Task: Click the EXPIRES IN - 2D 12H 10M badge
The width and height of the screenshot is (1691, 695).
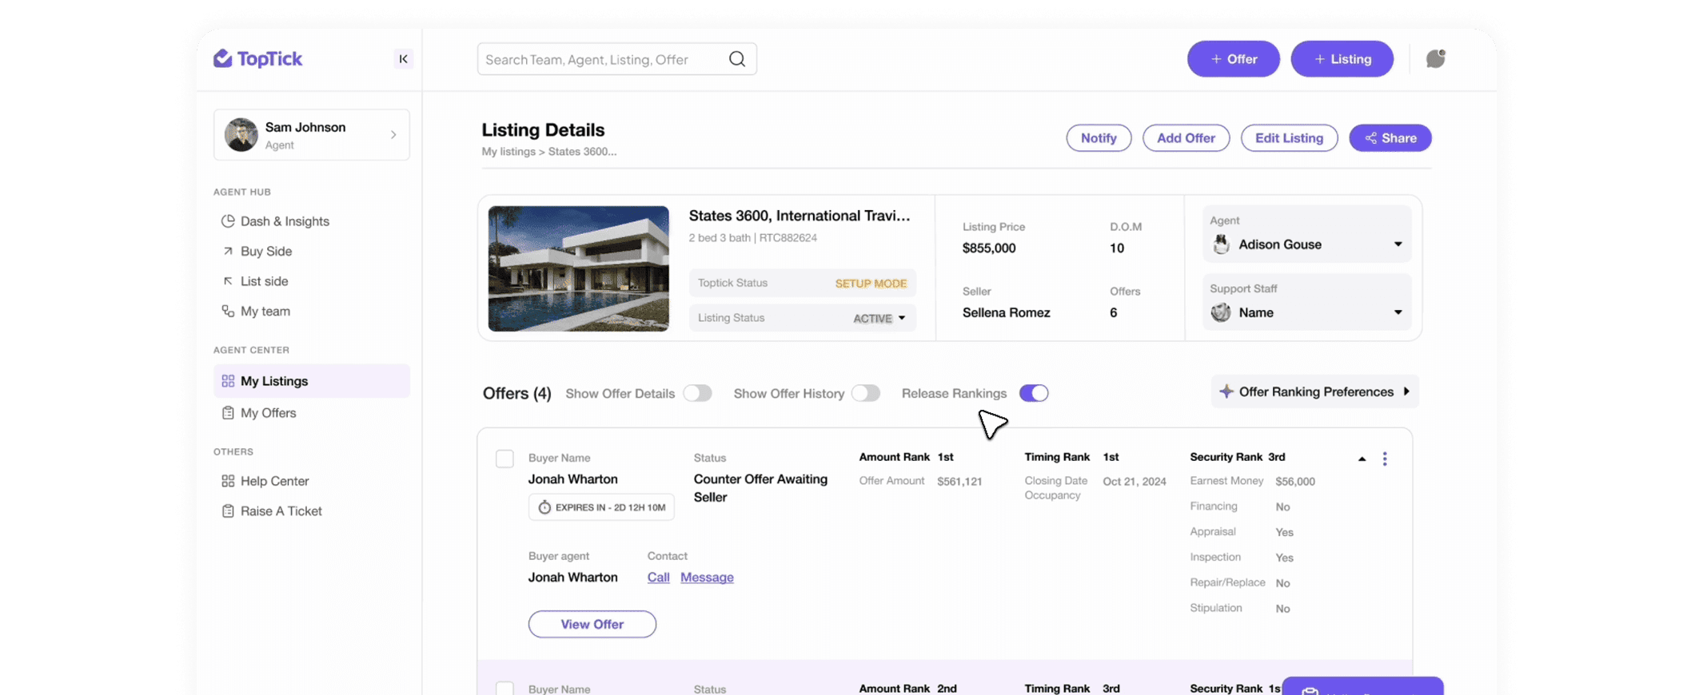Action: [600, 507]
